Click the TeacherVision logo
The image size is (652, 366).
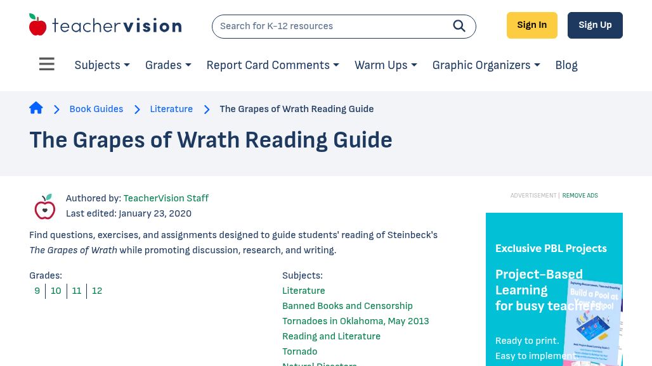(105, 24)
